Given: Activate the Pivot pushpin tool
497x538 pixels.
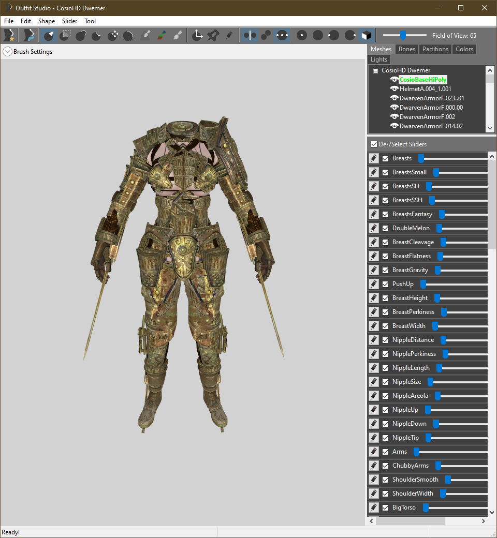Looking at the screenshot, I should click(x=213, y=35).
